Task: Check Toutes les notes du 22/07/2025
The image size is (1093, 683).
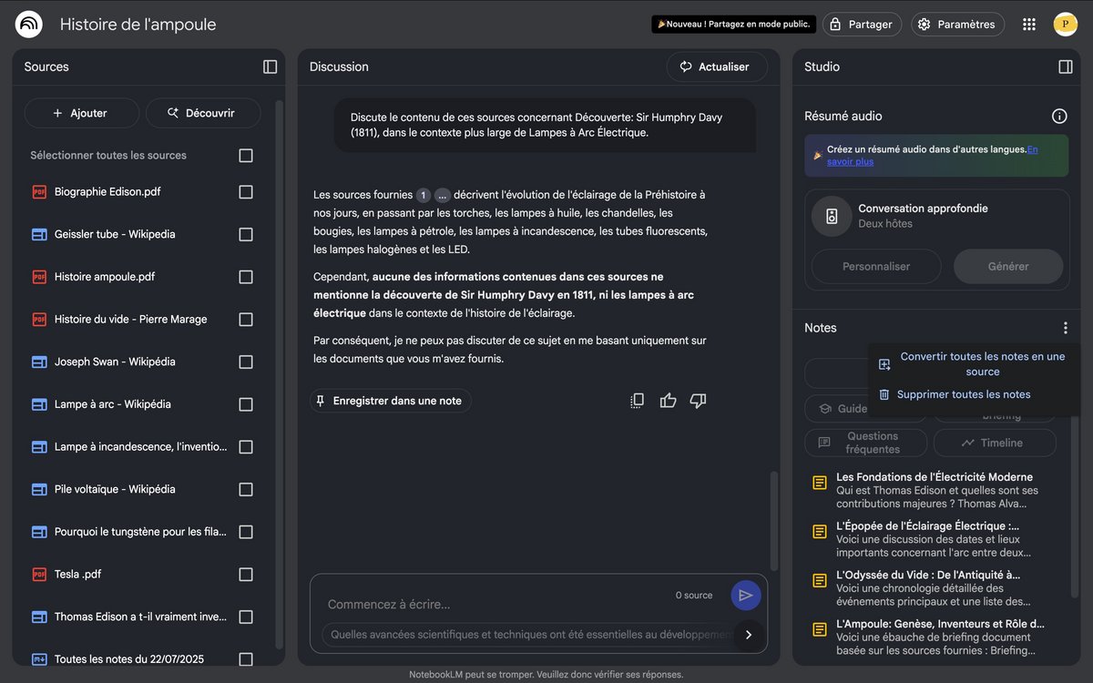Action: [246, 659]
